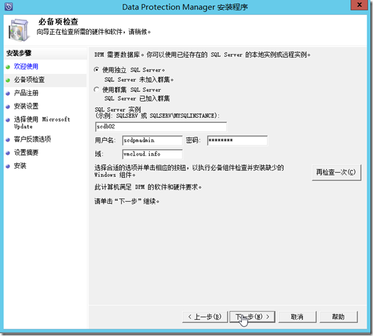
Task: Click the password field
Action: coord(237,141)
